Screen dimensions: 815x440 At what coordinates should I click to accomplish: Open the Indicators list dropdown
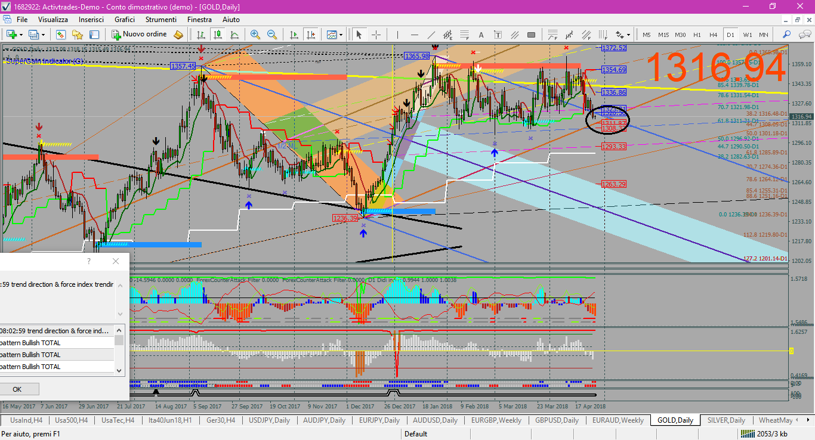tap(333, 35)
